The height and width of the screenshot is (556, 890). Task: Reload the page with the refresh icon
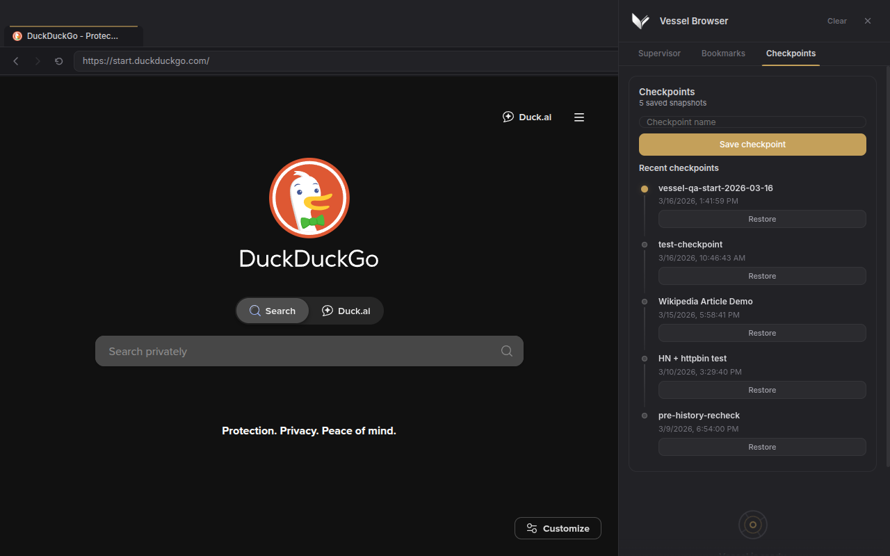58,61
